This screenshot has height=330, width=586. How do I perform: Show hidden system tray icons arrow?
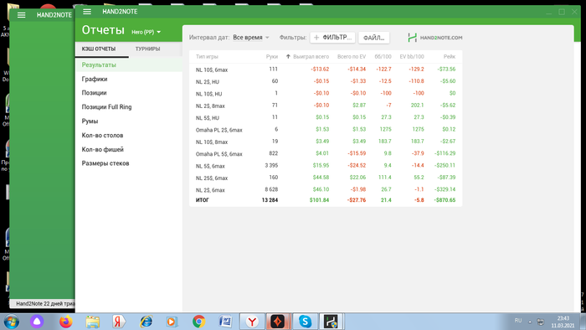coord(530,322)
